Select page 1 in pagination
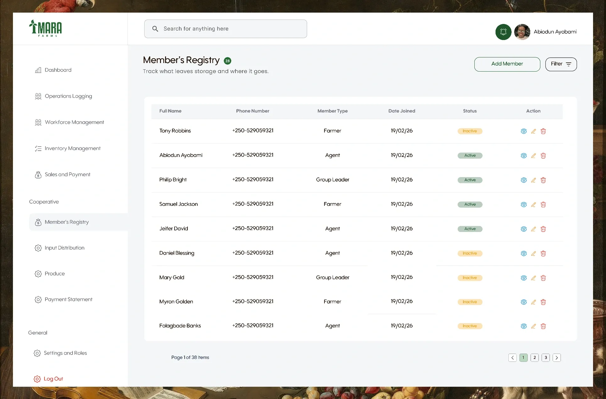 (x=524, y=358)
